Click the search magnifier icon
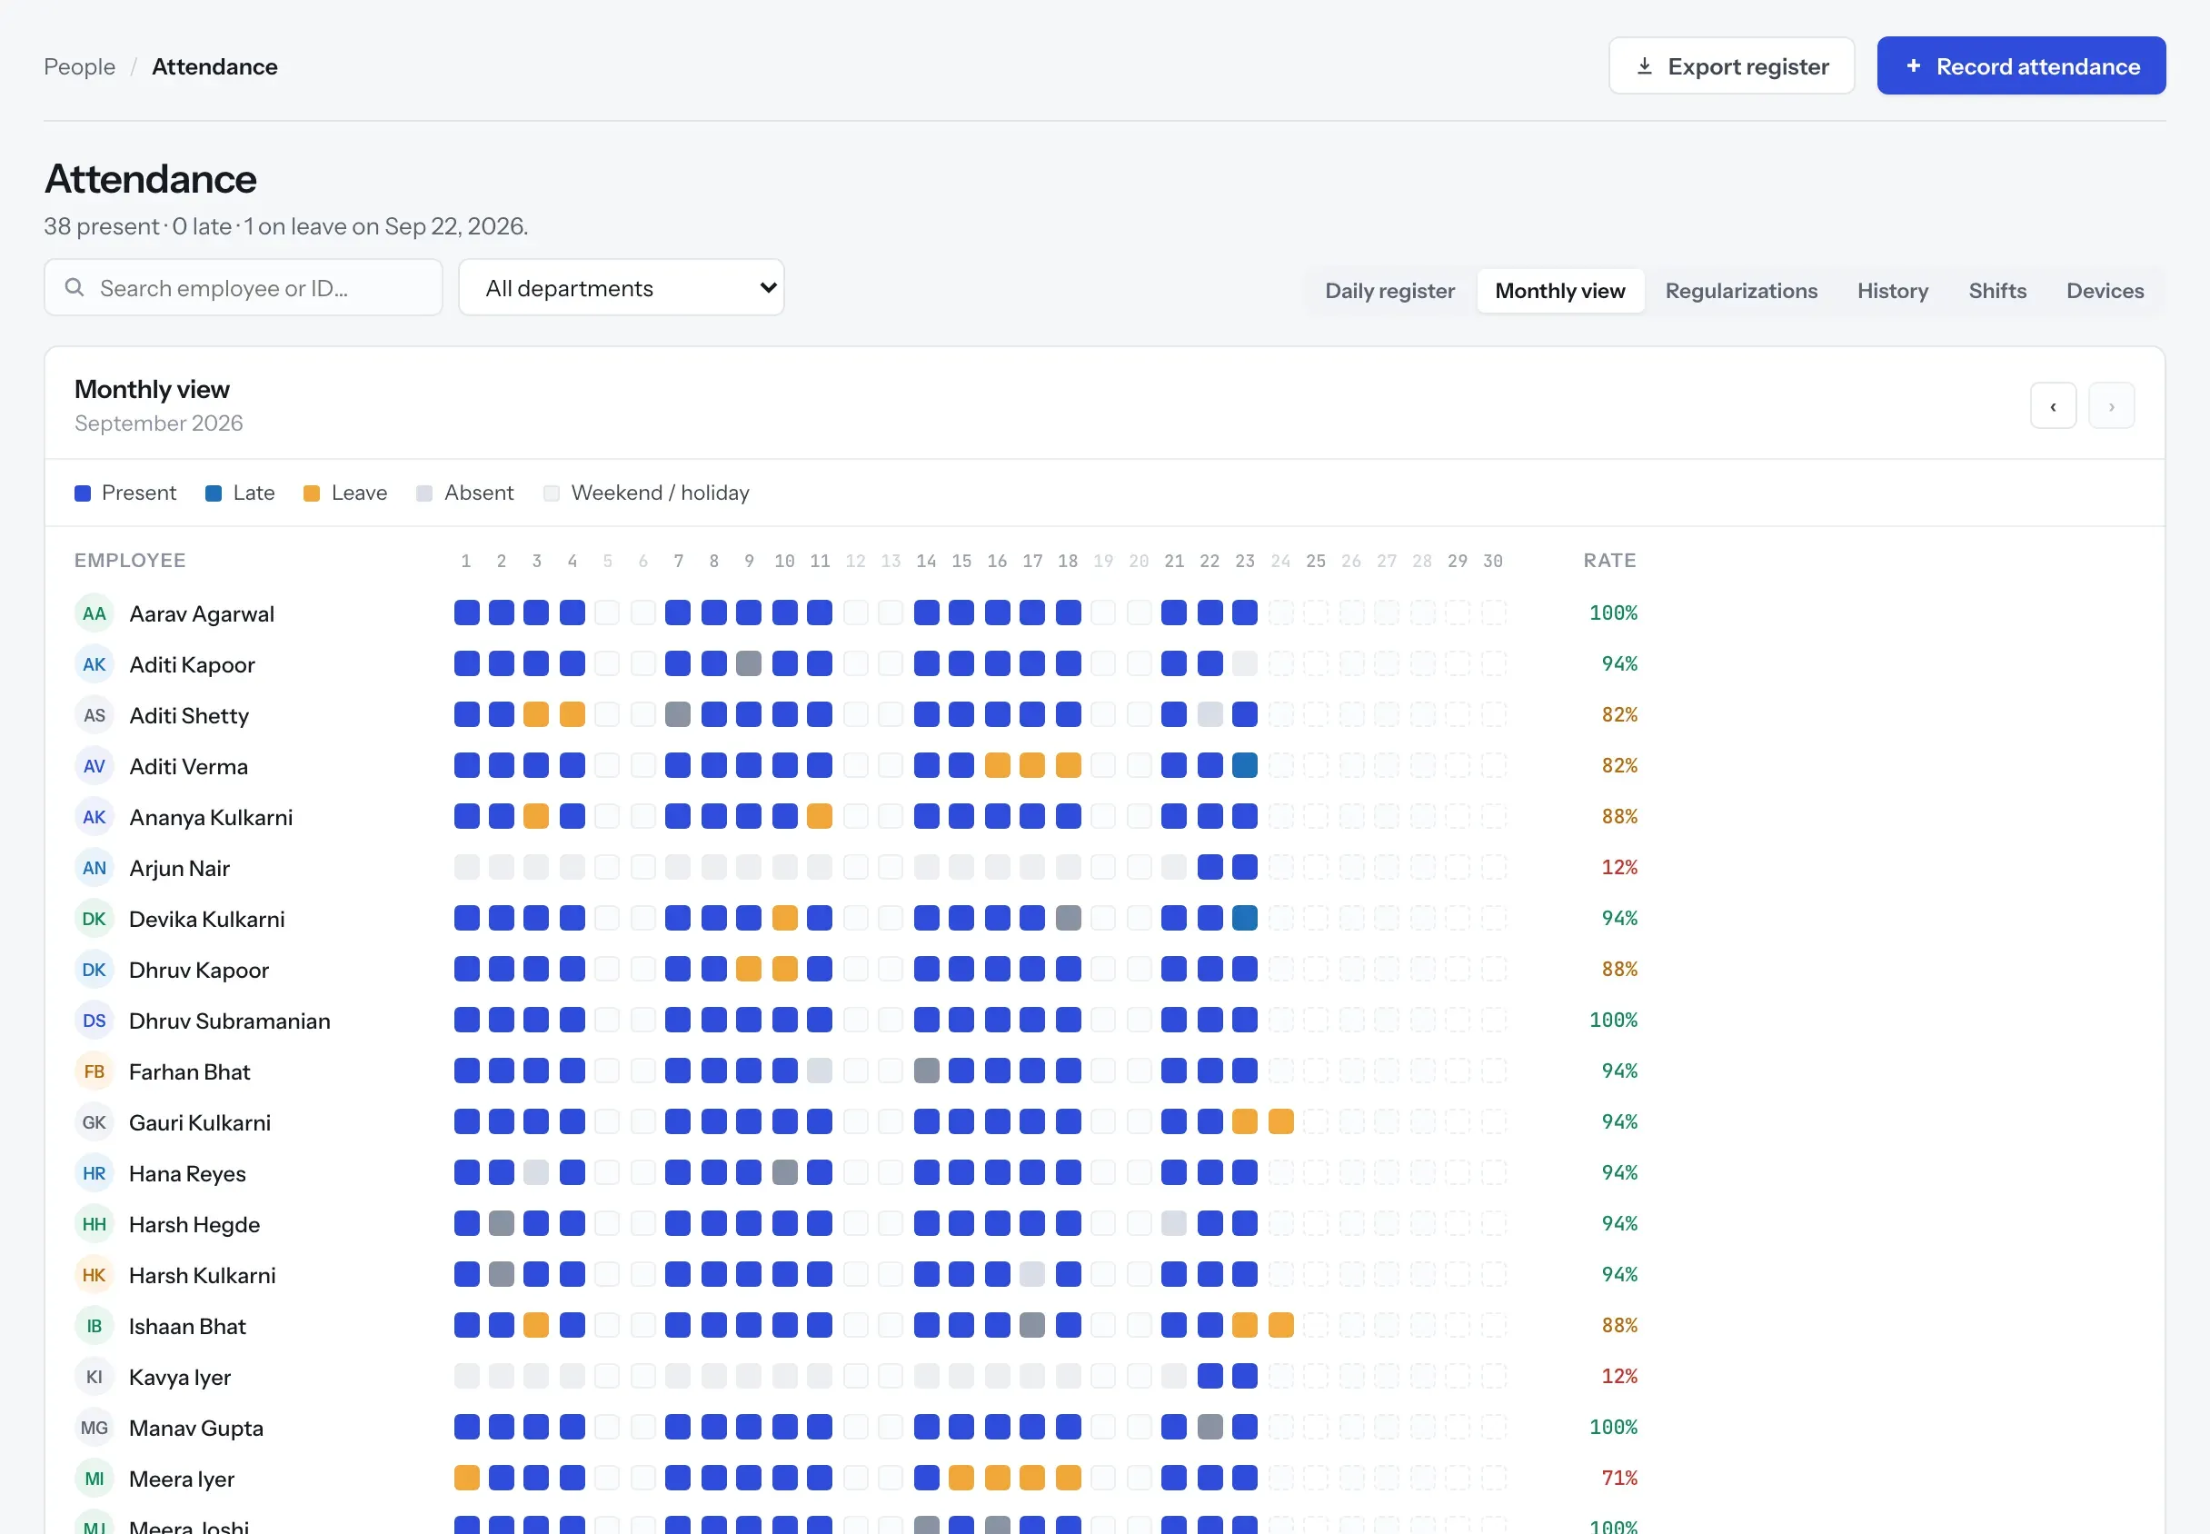The height and width of the screenshot is (1534, 2210). coord(74,287)
